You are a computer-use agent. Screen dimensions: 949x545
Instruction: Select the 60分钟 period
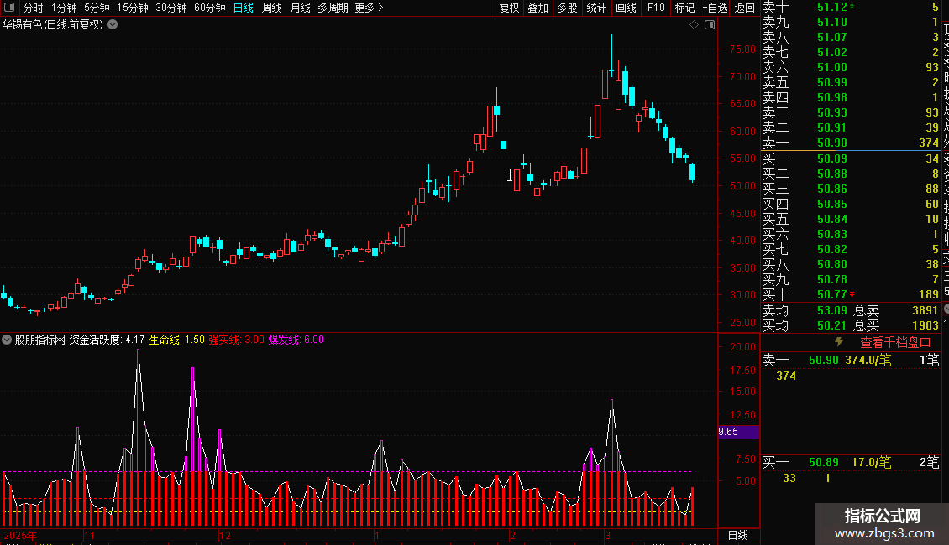tap(209, 8)
